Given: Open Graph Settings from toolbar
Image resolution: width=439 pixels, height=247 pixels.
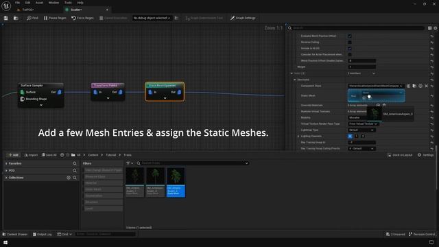Looking at the screenshot, I should (243, 18).
